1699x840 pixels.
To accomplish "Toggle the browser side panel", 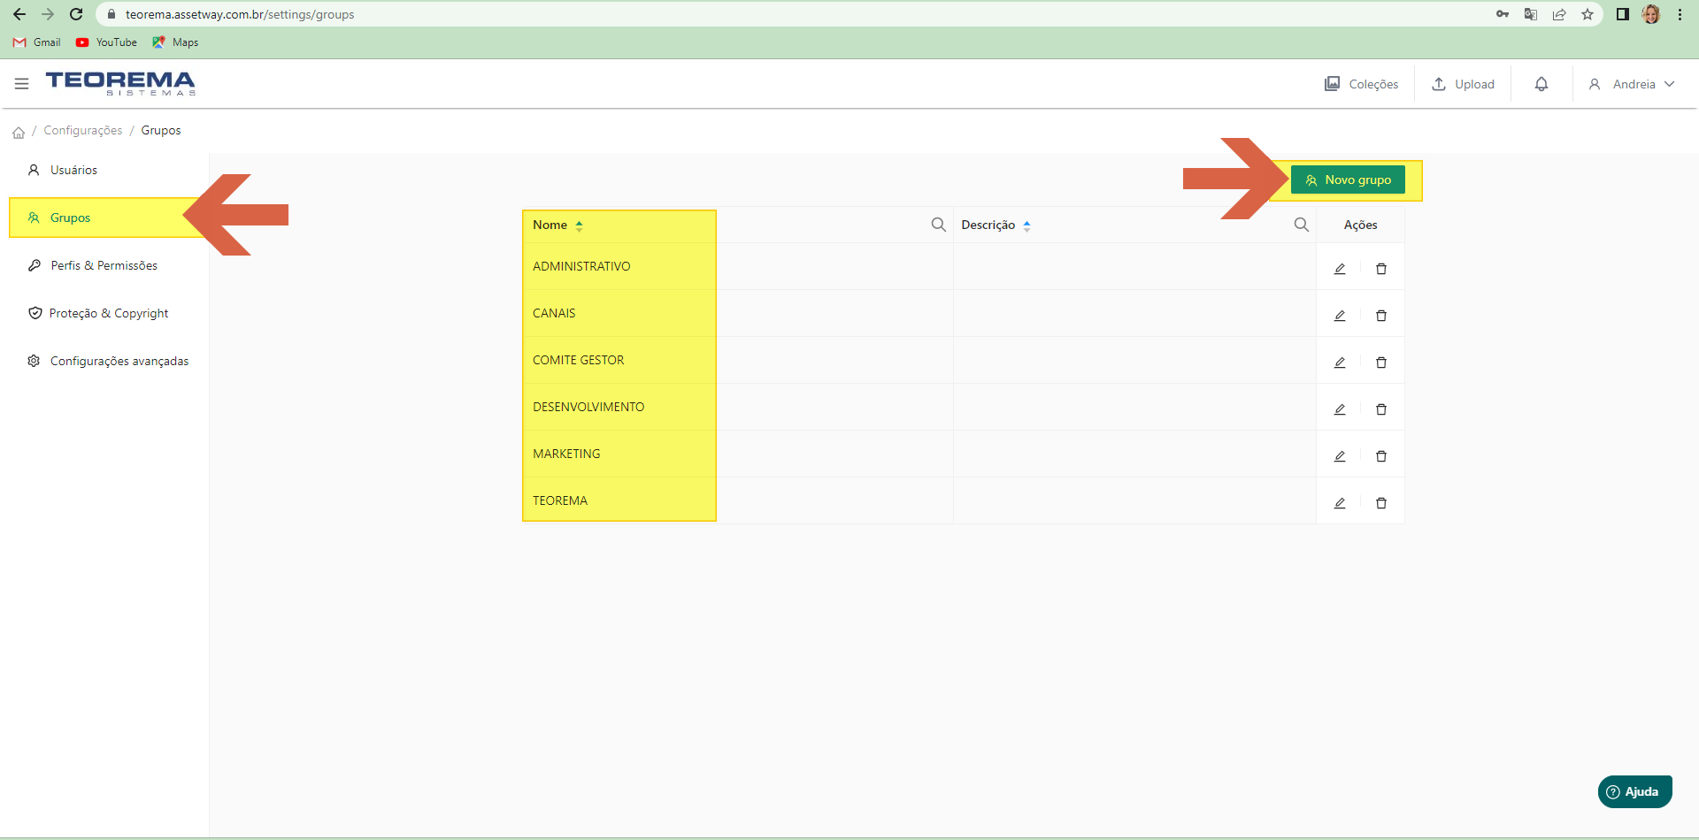I will coord(1623,14).
